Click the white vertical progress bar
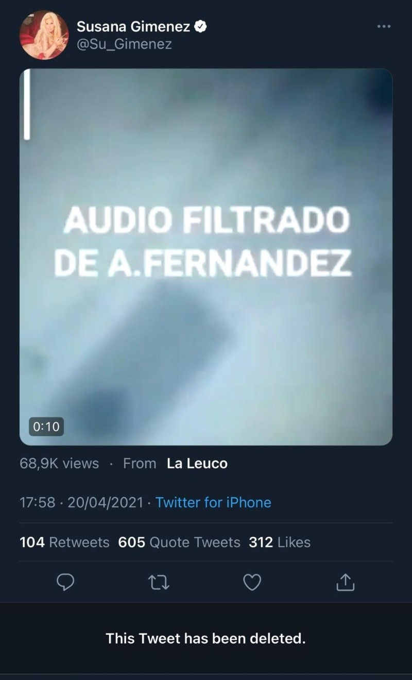 click(x=27, y=105)
